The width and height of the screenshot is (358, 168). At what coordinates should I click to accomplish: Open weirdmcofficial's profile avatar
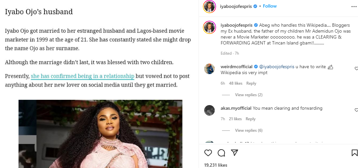point(209,69)
